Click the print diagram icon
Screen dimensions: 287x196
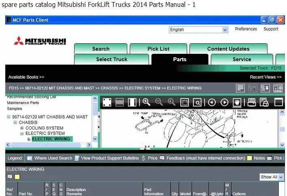[x=252, y=102]
